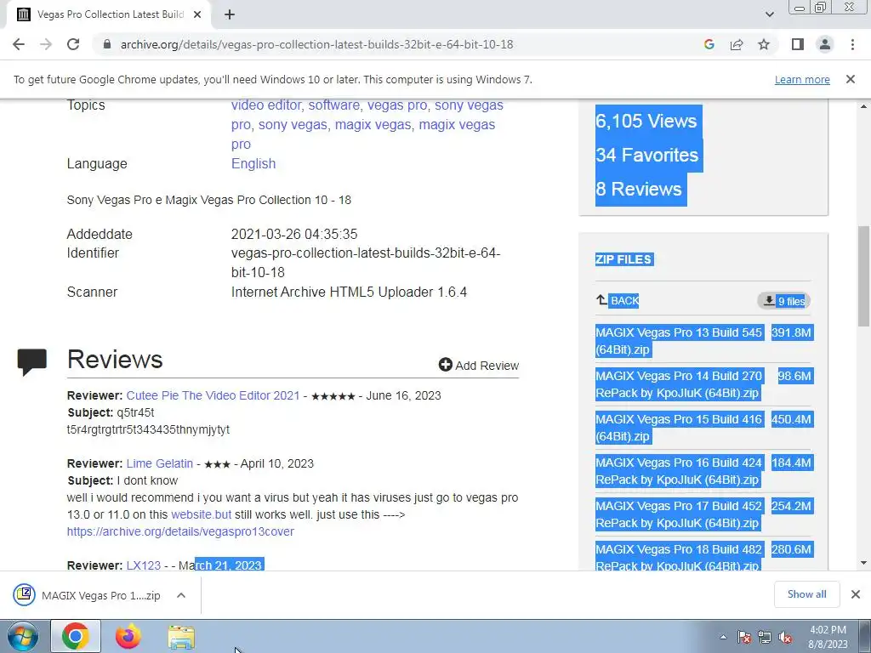This screenshot has width=871, height=653.
Task: Open the software topic link
Action: point(333,105)
